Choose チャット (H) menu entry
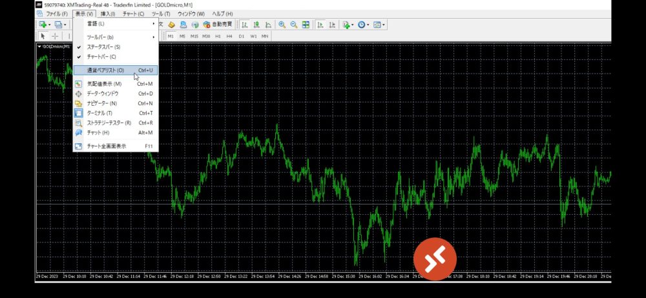Viewport: 646px width, 298px height. (116, 132)
